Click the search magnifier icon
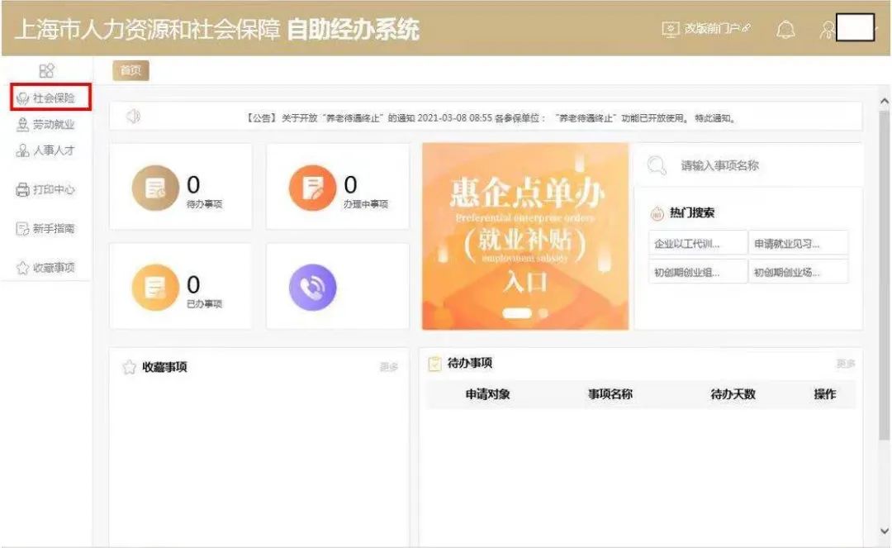Image resolution: width=892 pixels, height=548 pixels. (657, 165)
